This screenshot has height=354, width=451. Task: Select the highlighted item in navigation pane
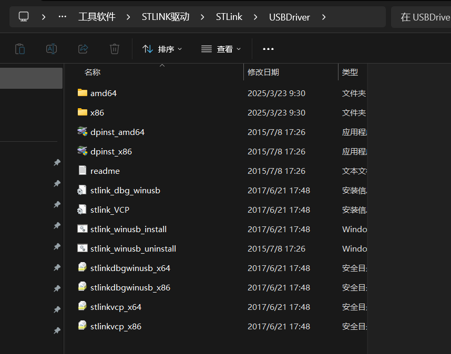tap(31, 78)
